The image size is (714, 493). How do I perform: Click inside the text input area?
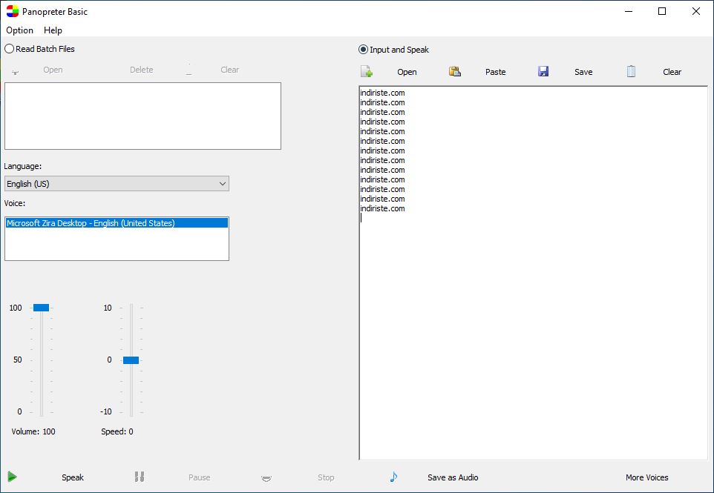coord(533,273)
